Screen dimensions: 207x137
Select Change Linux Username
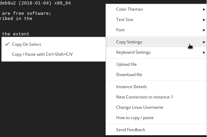pos(156,107)
